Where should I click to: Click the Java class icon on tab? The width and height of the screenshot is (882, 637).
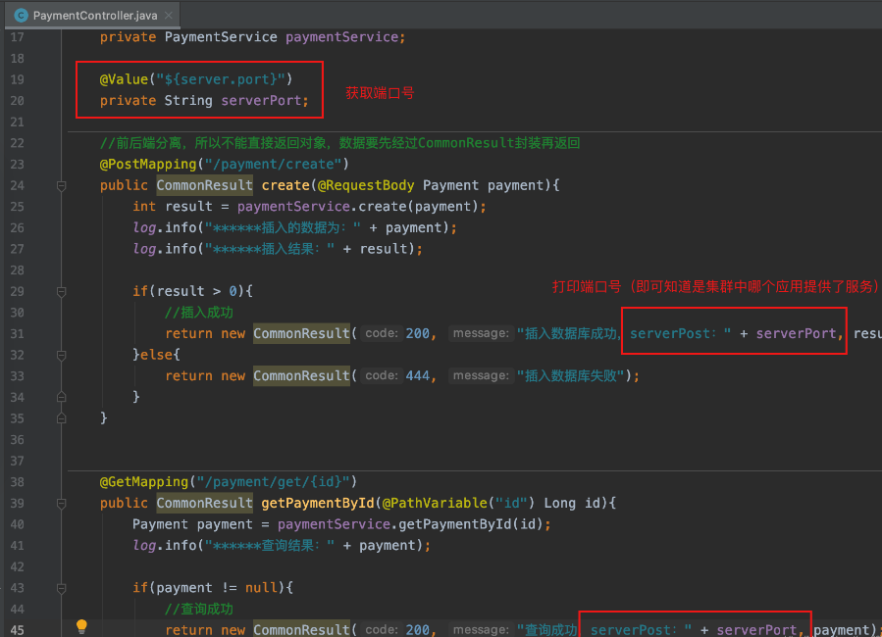(x=22, y=15)
